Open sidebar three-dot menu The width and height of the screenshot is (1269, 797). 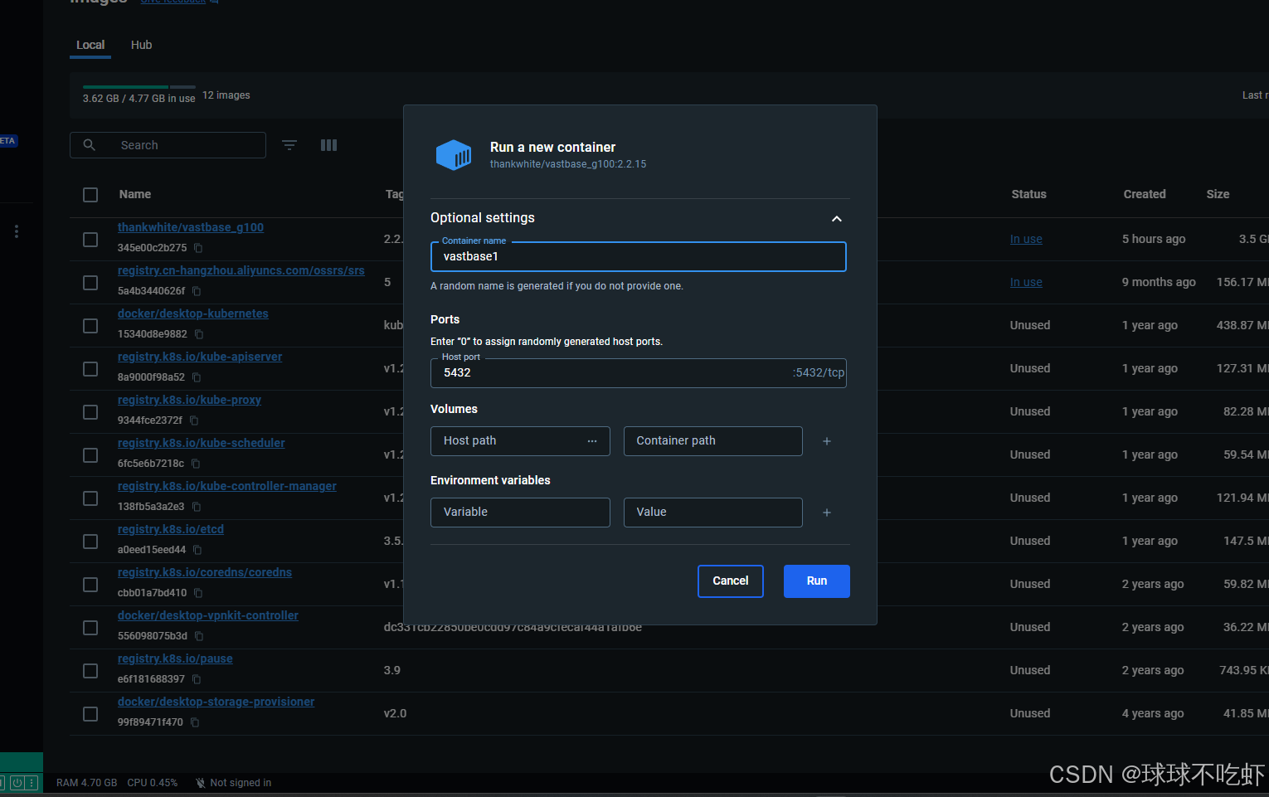(17, 231)
